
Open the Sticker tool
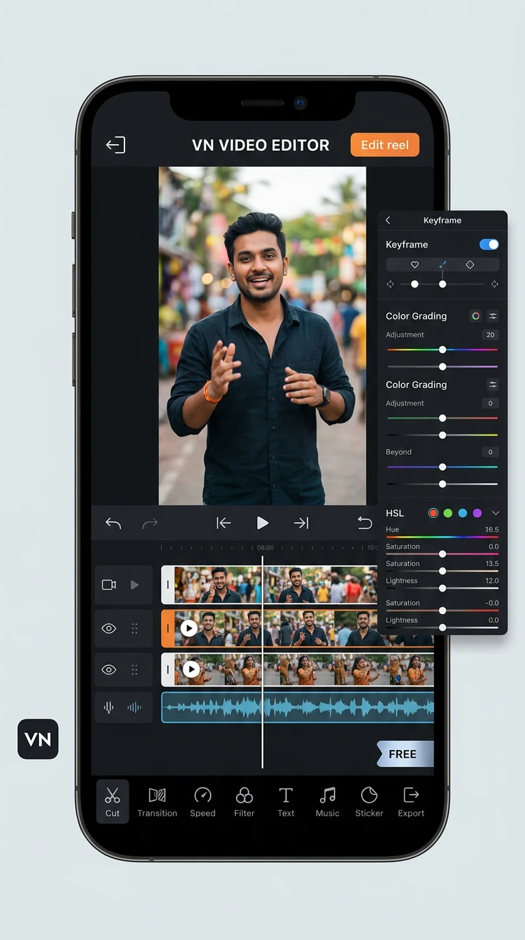coord(369,801)
